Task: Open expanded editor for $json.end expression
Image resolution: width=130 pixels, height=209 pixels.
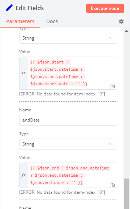Action: pos(113,185)
